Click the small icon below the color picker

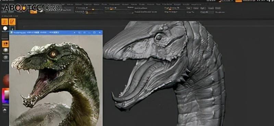(x=5, y=110)
